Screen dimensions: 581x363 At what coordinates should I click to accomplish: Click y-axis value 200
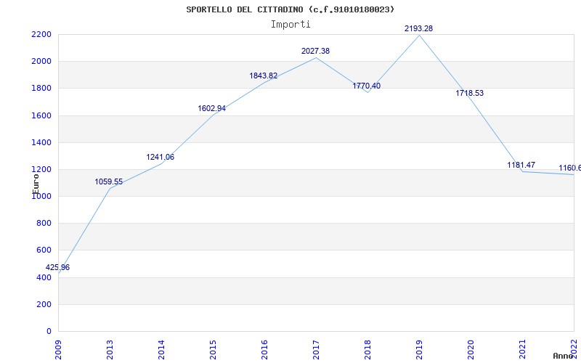coord(44,304)
